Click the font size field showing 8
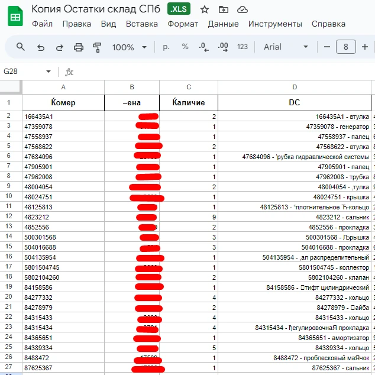 tap(346, 47)
